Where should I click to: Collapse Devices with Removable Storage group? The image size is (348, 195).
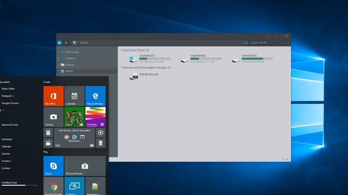[121, 68]
